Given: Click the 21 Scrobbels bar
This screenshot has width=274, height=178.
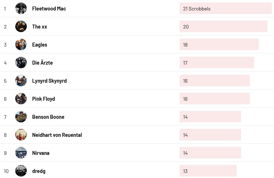Looking at the screenshot, I should [225, 9].
